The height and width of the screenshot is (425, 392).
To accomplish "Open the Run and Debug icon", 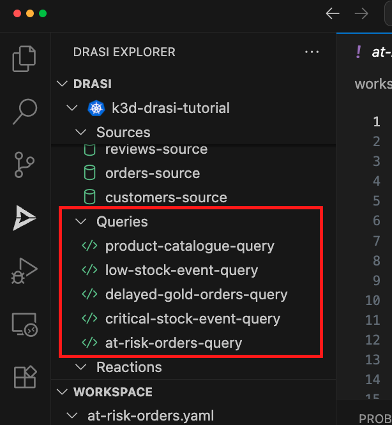I will click(24, 271).
